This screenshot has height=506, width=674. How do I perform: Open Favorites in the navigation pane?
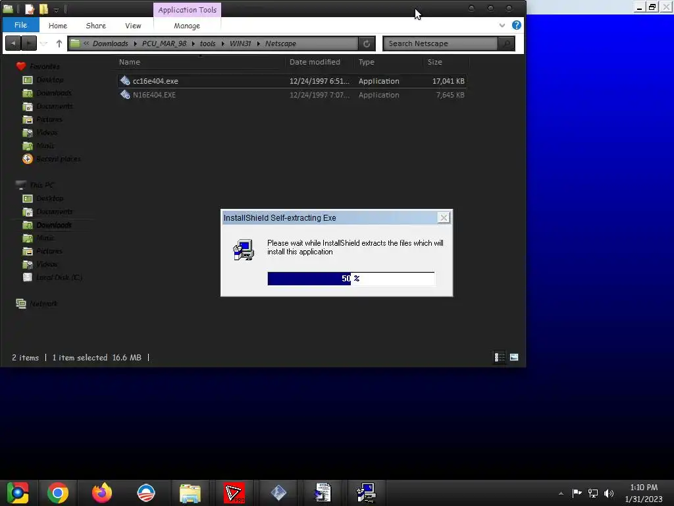coord(44,67)
